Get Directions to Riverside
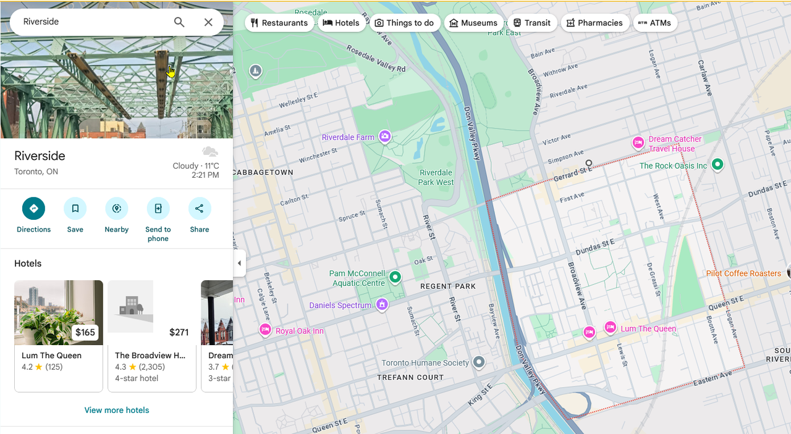 pyautogui.click(x=33, y=209)
